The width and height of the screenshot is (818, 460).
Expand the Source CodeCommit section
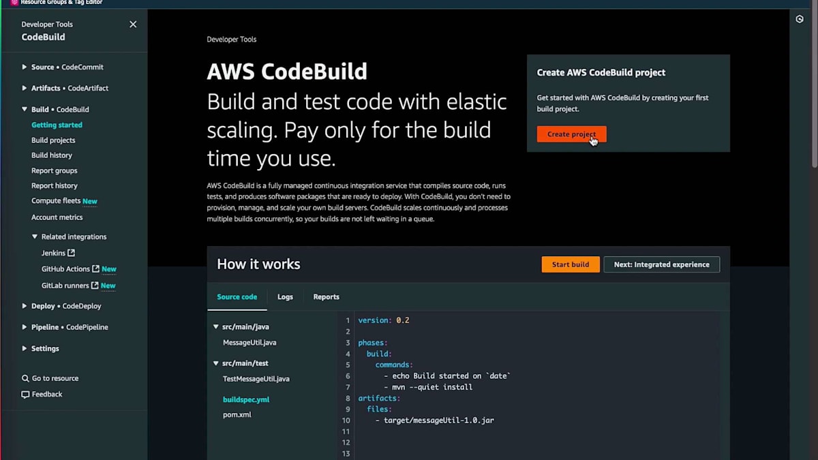[25, 67]
